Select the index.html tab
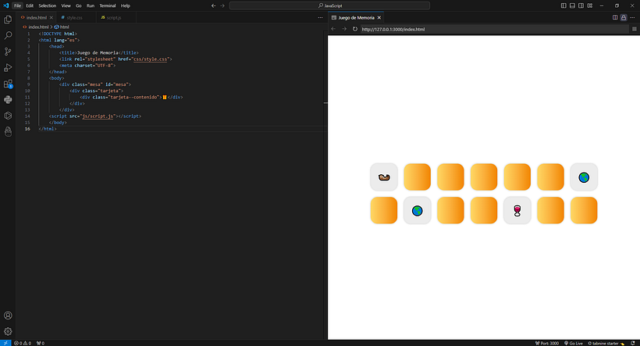The height and width of the screenshot is (346, 640). pos(37,17)
